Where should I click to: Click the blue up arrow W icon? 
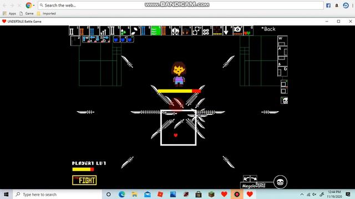(85, 39)
